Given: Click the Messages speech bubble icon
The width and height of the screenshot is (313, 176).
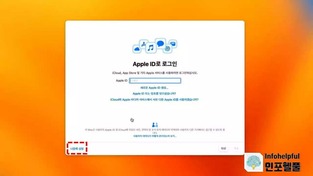Looking at the screenshot, I should point(160,43).
